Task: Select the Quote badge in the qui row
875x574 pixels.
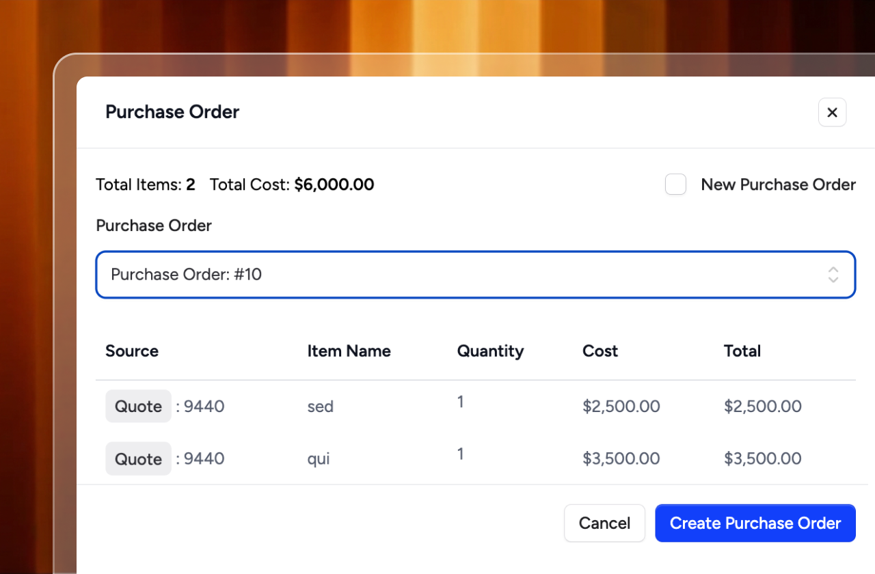Action: click(x=138, y=459)
